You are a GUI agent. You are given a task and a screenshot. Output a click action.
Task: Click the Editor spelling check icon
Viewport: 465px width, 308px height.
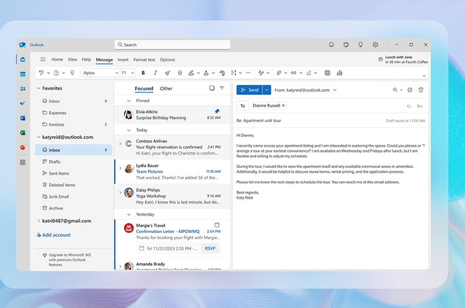[261, 73]
